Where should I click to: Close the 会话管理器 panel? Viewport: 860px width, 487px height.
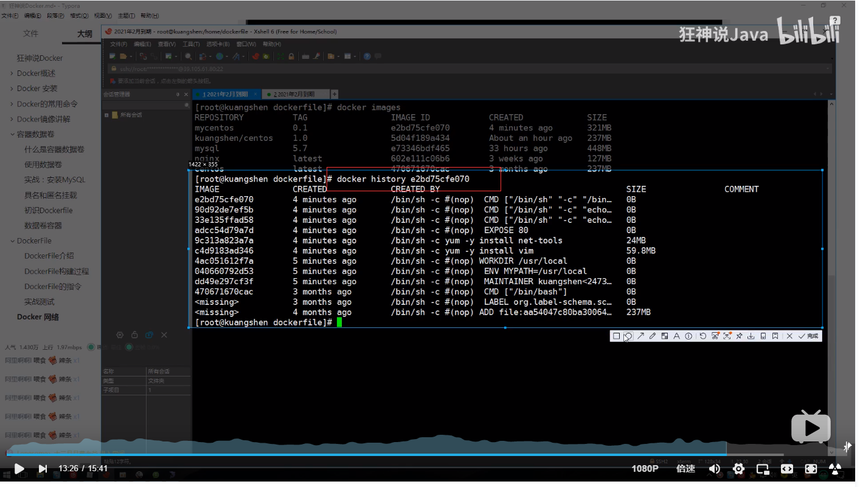pyautogui.click(x=186, y=94)
